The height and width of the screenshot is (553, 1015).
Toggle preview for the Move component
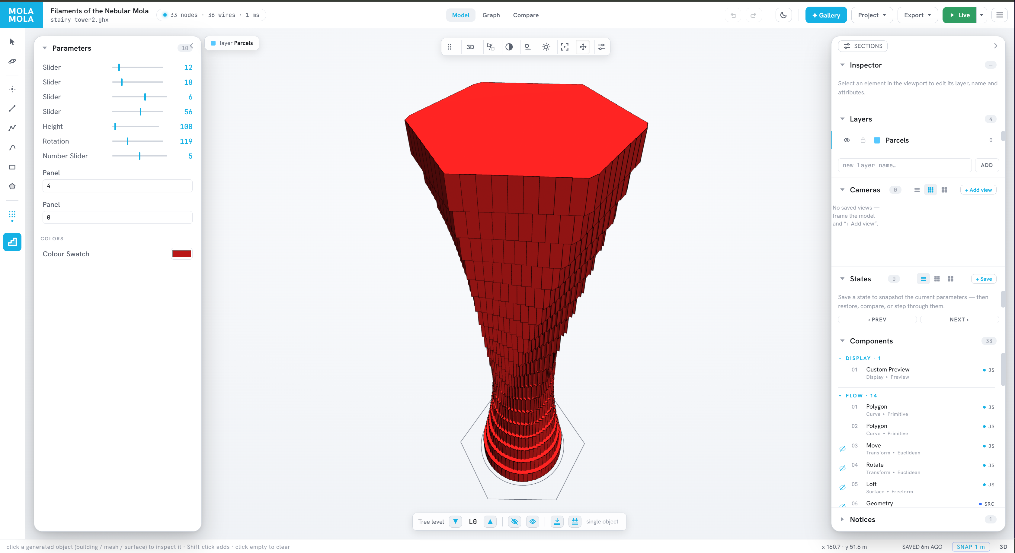[842, 449]
